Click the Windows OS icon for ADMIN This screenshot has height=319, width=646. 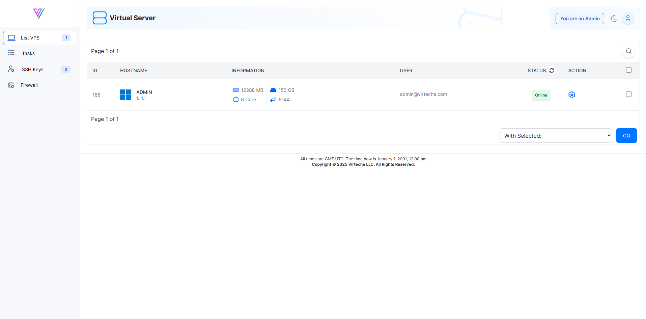point(125,95)
